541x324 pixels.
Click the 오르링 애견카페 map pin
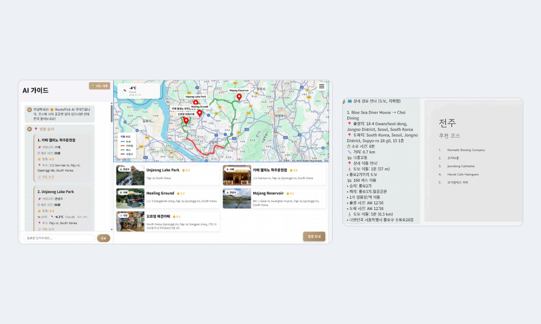click(x=186, y=120)
